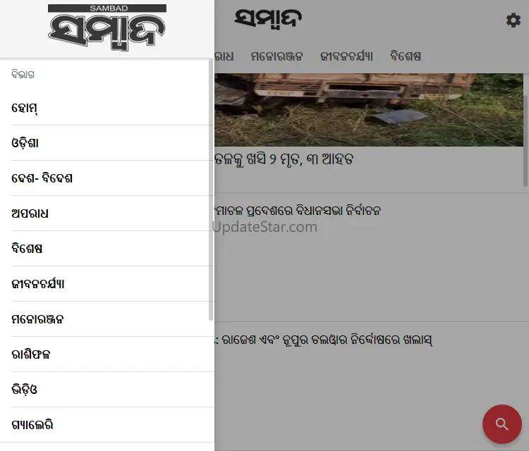Open the headline about ୨ ମୃତ, ୩ ଆହତ
The height and width of the screenshot is (451, 529).
coord(284,159)
